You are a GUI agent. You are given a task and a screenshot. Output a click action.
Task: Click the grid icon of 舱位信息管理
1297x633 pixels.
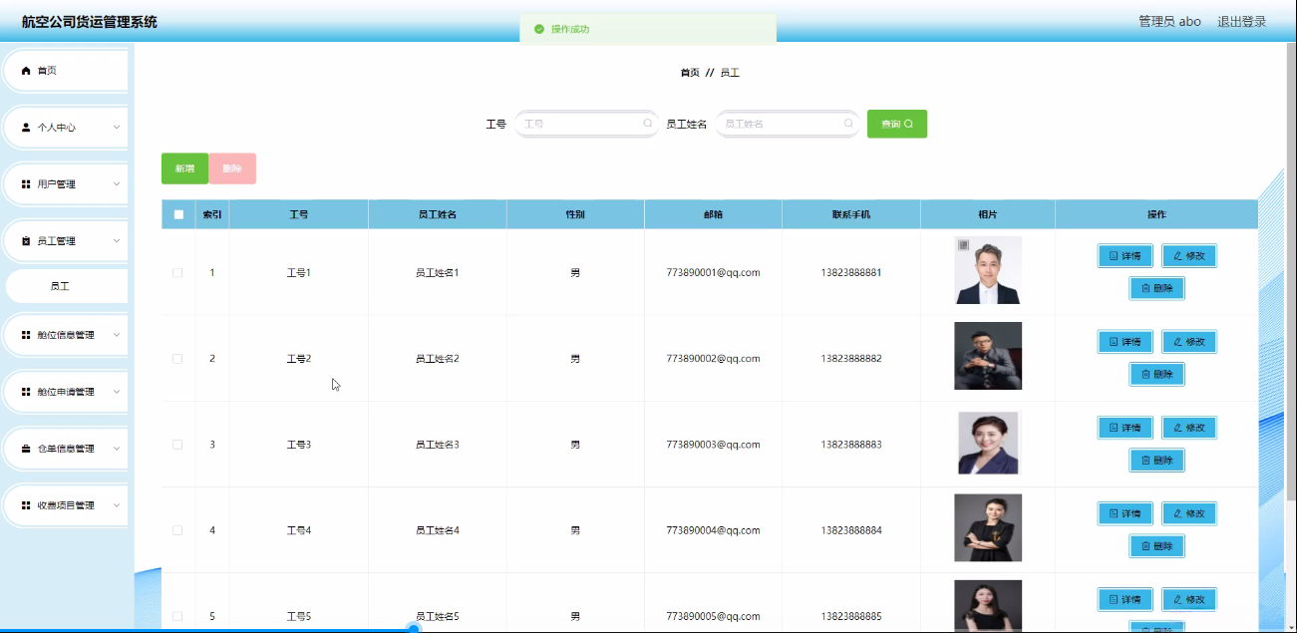(x=26, y=335)
